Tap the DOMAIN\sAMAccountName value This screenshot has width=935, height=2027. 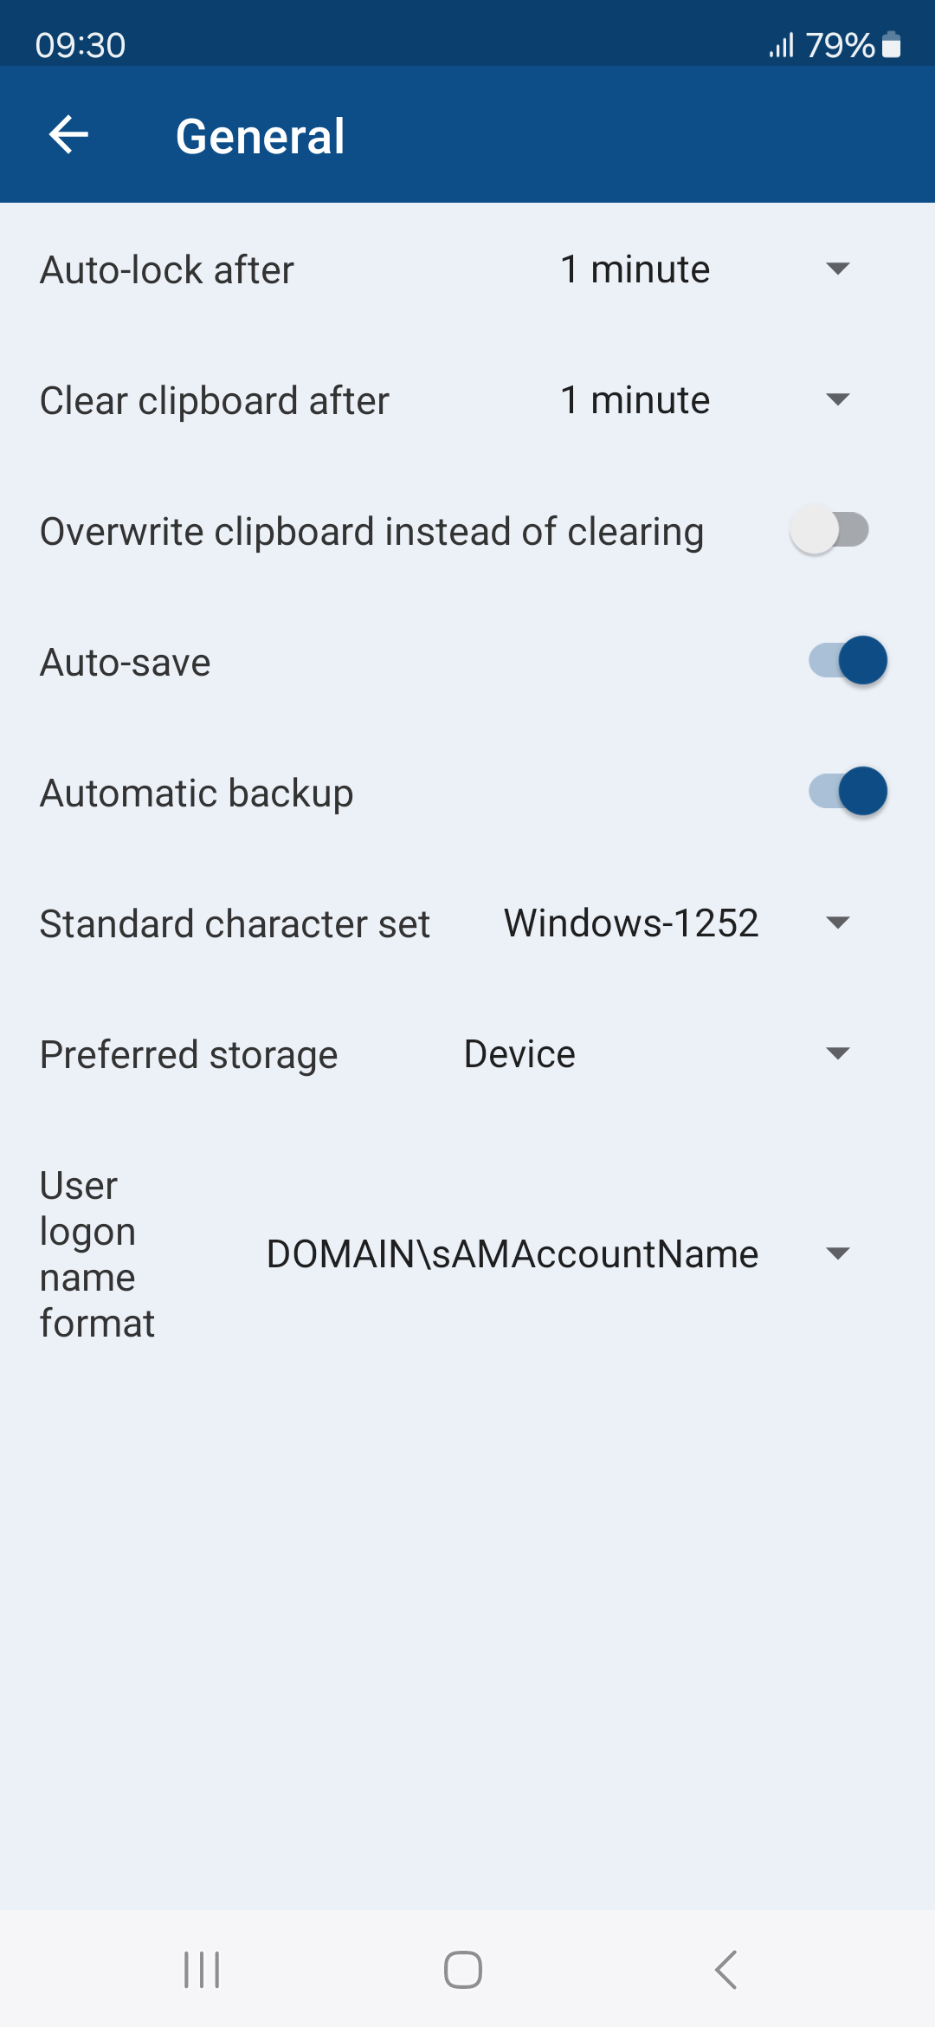513,1254
